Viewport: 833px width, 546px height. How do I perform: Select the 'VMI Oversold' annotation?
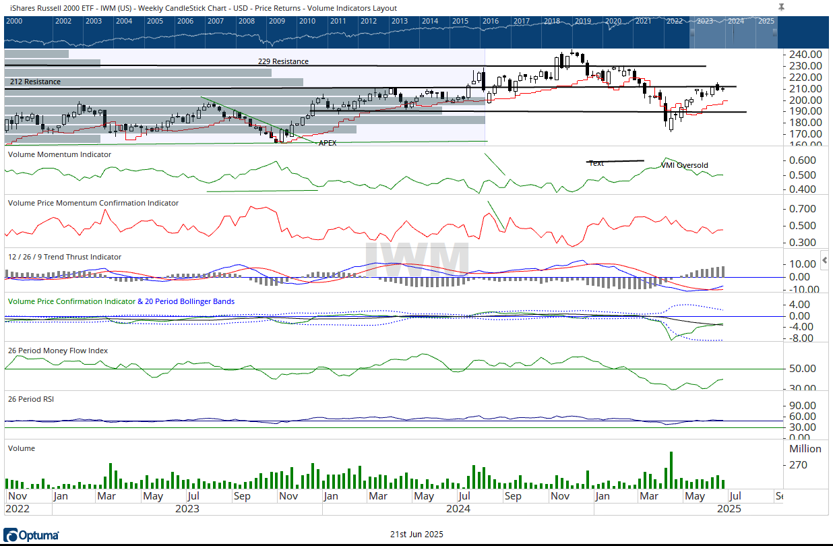[684, 165]
